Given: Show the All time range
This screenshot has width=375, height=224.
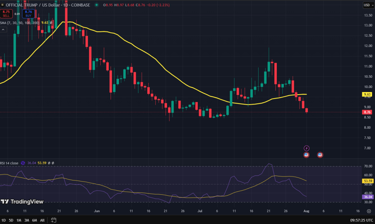Looking at the screenshot, I should [42, 220].
